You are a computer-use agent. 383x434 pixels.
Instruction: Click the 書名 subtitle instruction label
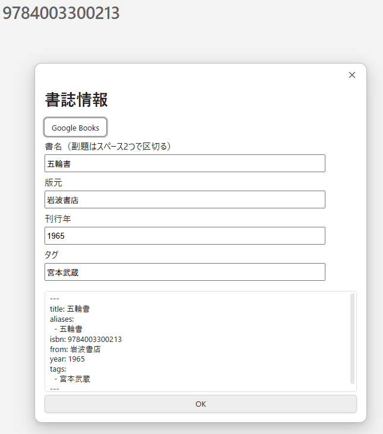tap(108, 146)
